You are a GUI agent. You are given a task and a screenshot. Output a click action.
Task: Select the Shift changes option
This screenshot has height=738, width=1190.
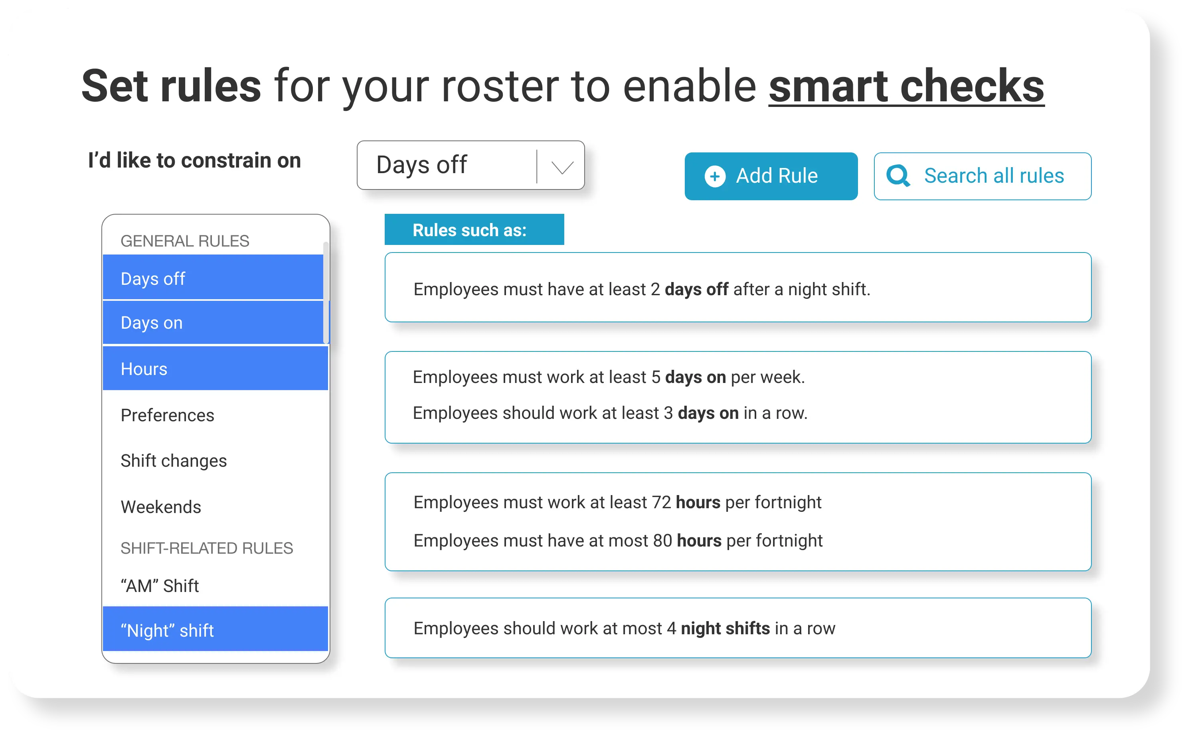click(215, 460)
